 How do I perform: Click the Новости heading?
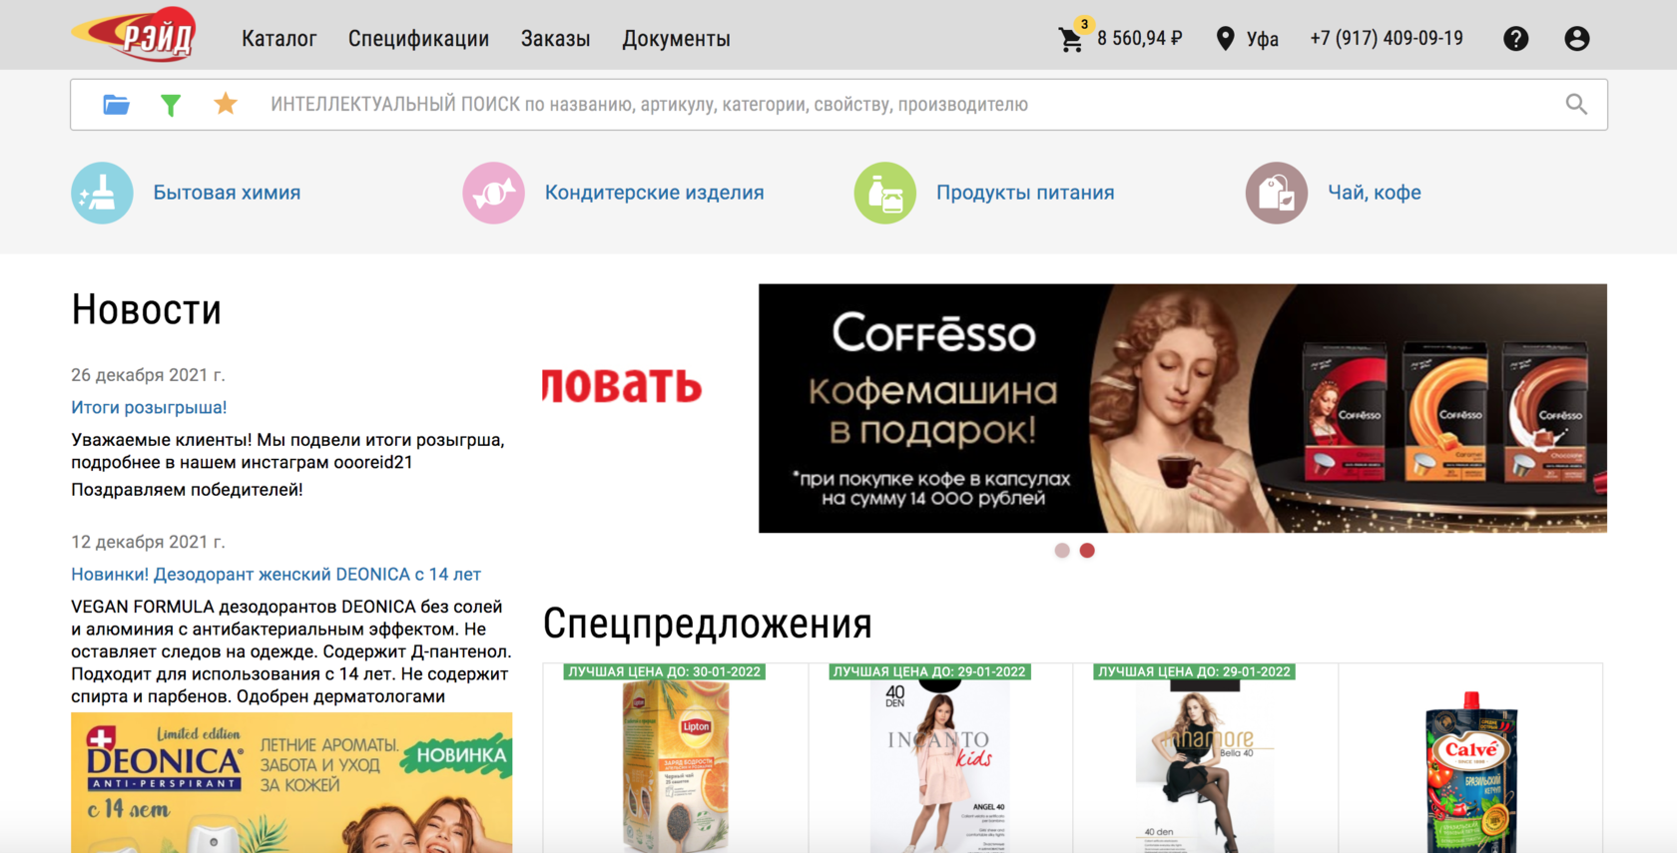tap(146, 309)
